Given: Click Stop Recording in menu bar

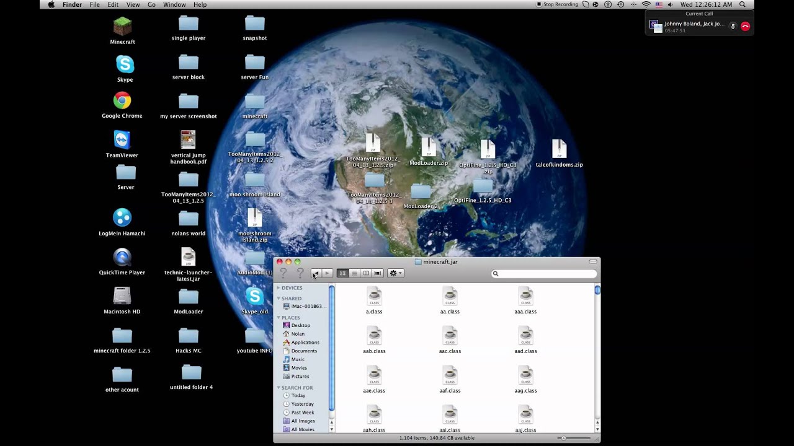Looking at the screenshot, I should pos(557,4).
